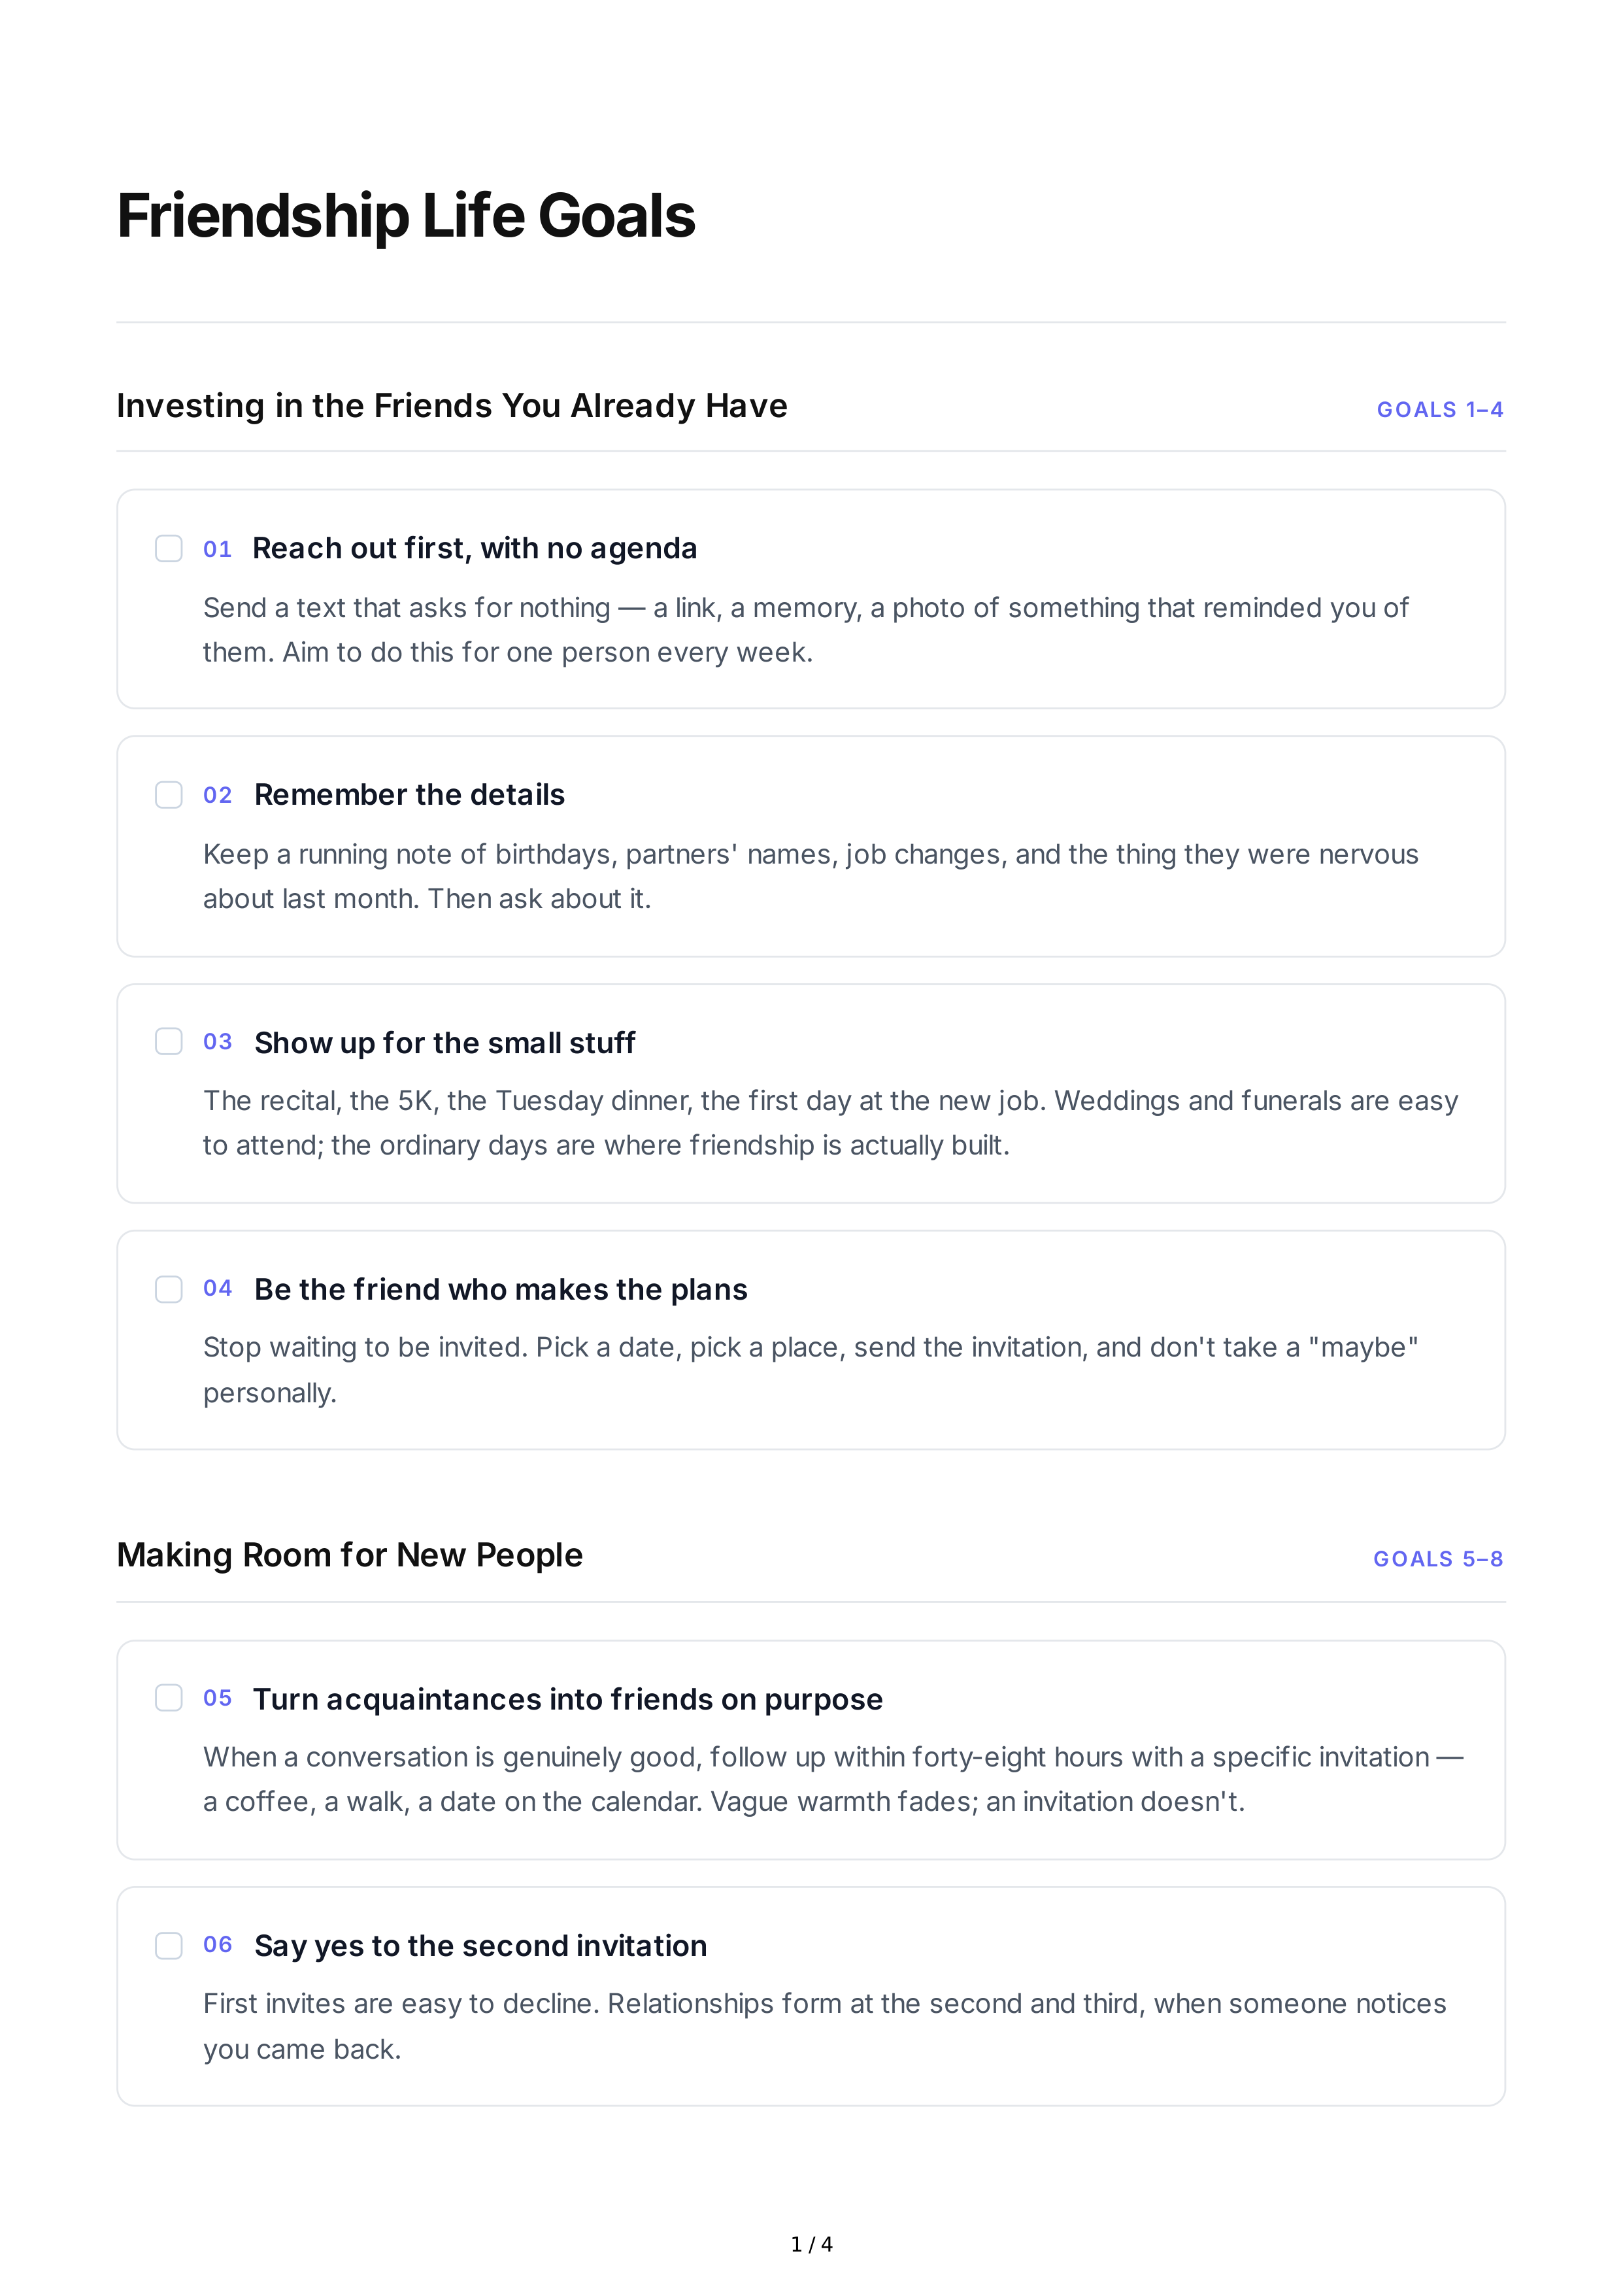1623x2296 pixels.
Task: Click the number 03 goal label
Action: 218,1042
